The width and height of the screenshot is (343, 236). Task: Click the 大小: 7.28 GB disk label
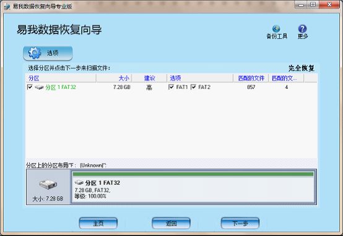pyautogui.click(x=48, y=199)
